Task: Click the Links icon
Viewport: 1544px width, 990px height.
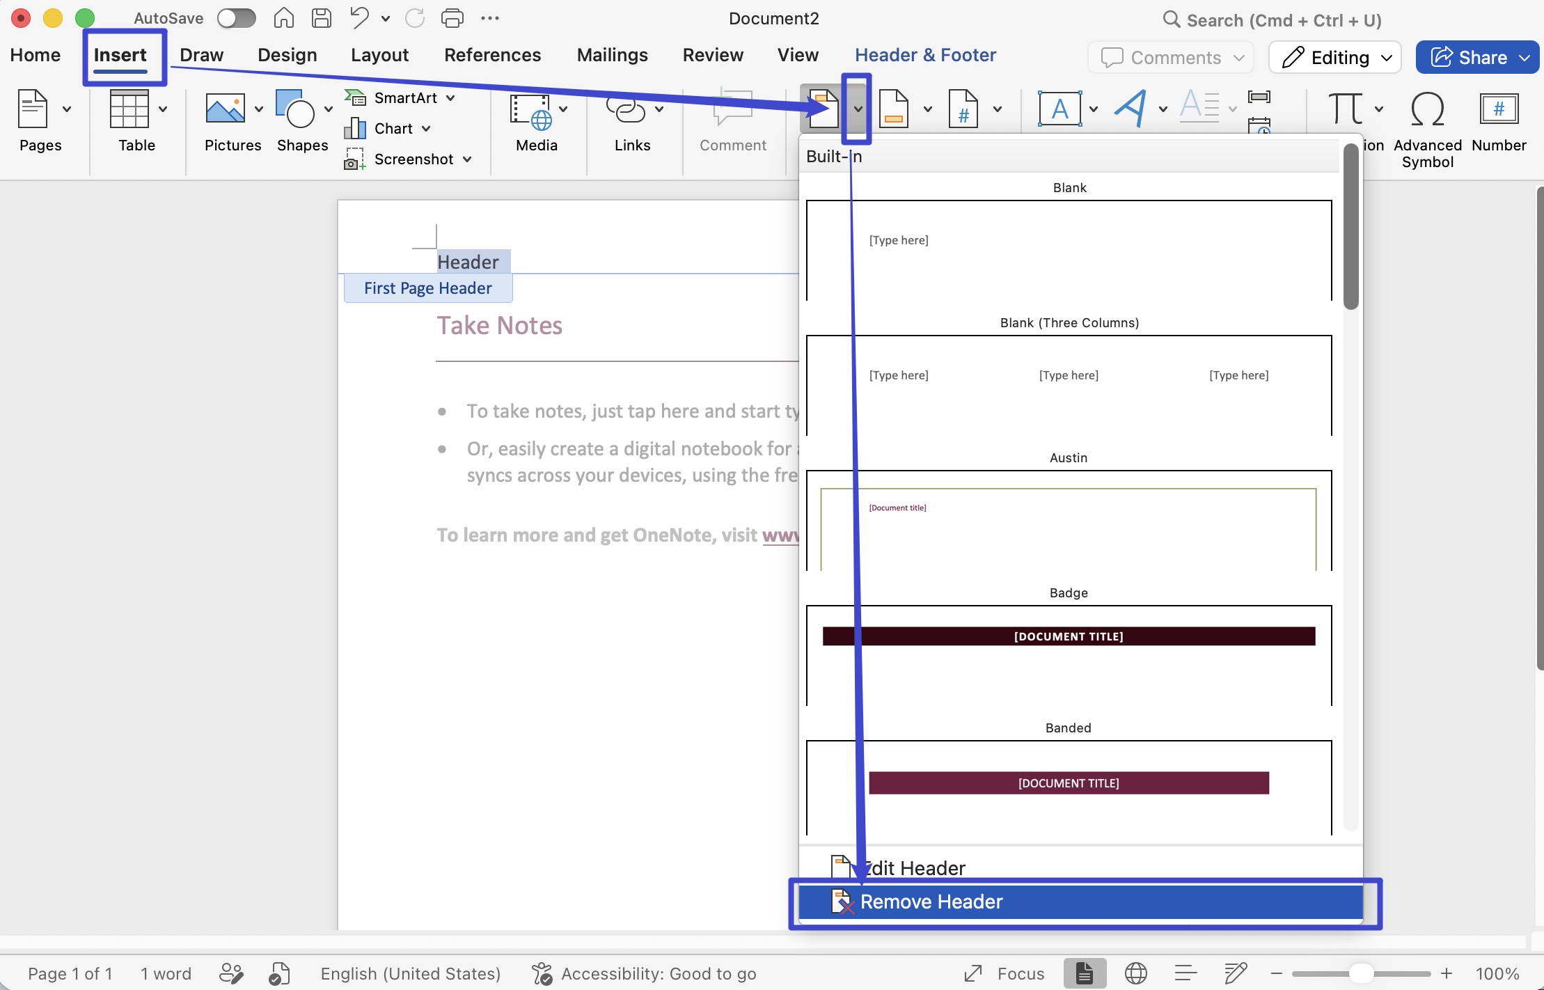Action: coord(626,109)
